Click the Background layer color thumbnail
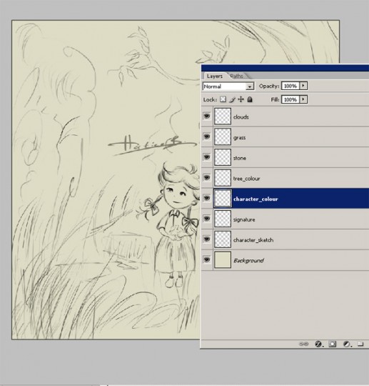This screenshot has width=369, height=386. pos(223,259)
